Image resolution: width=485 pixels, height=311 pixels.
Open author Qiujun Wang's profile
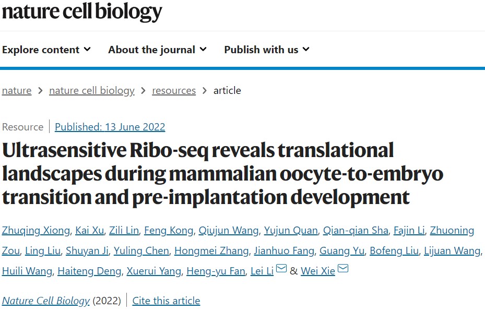point(230,231)
